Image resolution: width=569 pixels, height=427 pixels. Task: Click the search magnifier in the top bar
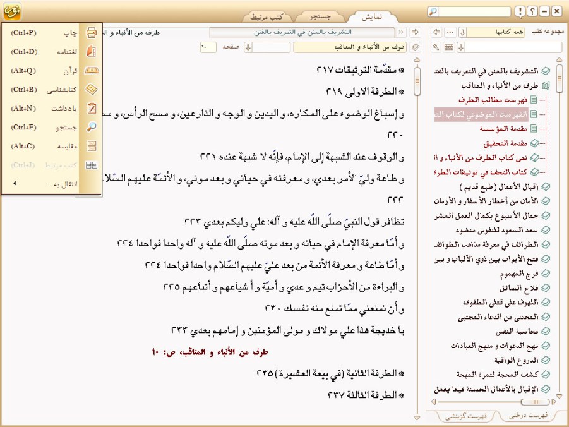coord(433,11)
